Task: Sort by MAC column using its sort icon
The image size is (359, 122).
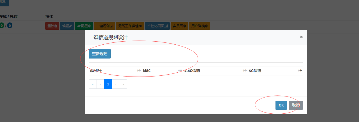Action: [x=180, y=71]
